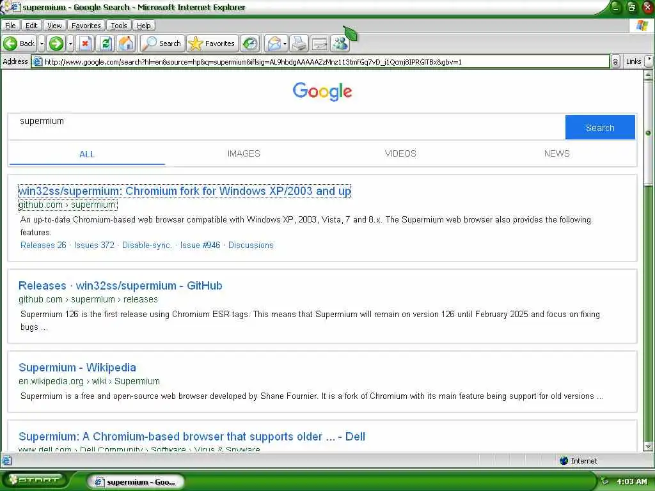This screenshot has height=491, width=655.
Task: Click the Edit page toolbar icon
Action: (x=320, y=43)
